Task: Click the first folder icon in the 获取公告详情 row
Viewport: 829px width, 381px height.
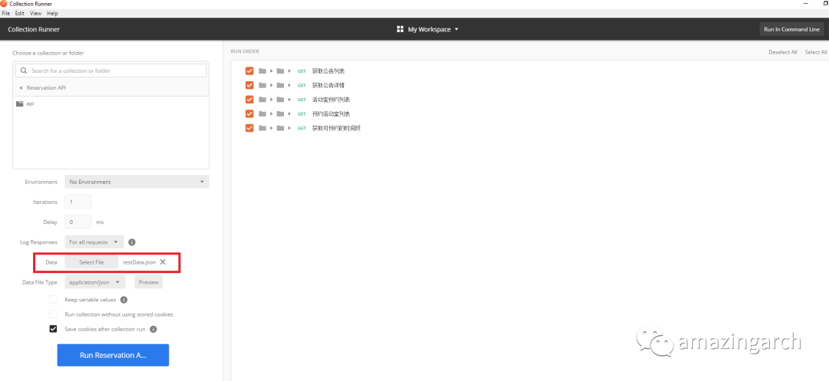Action: 263,85
